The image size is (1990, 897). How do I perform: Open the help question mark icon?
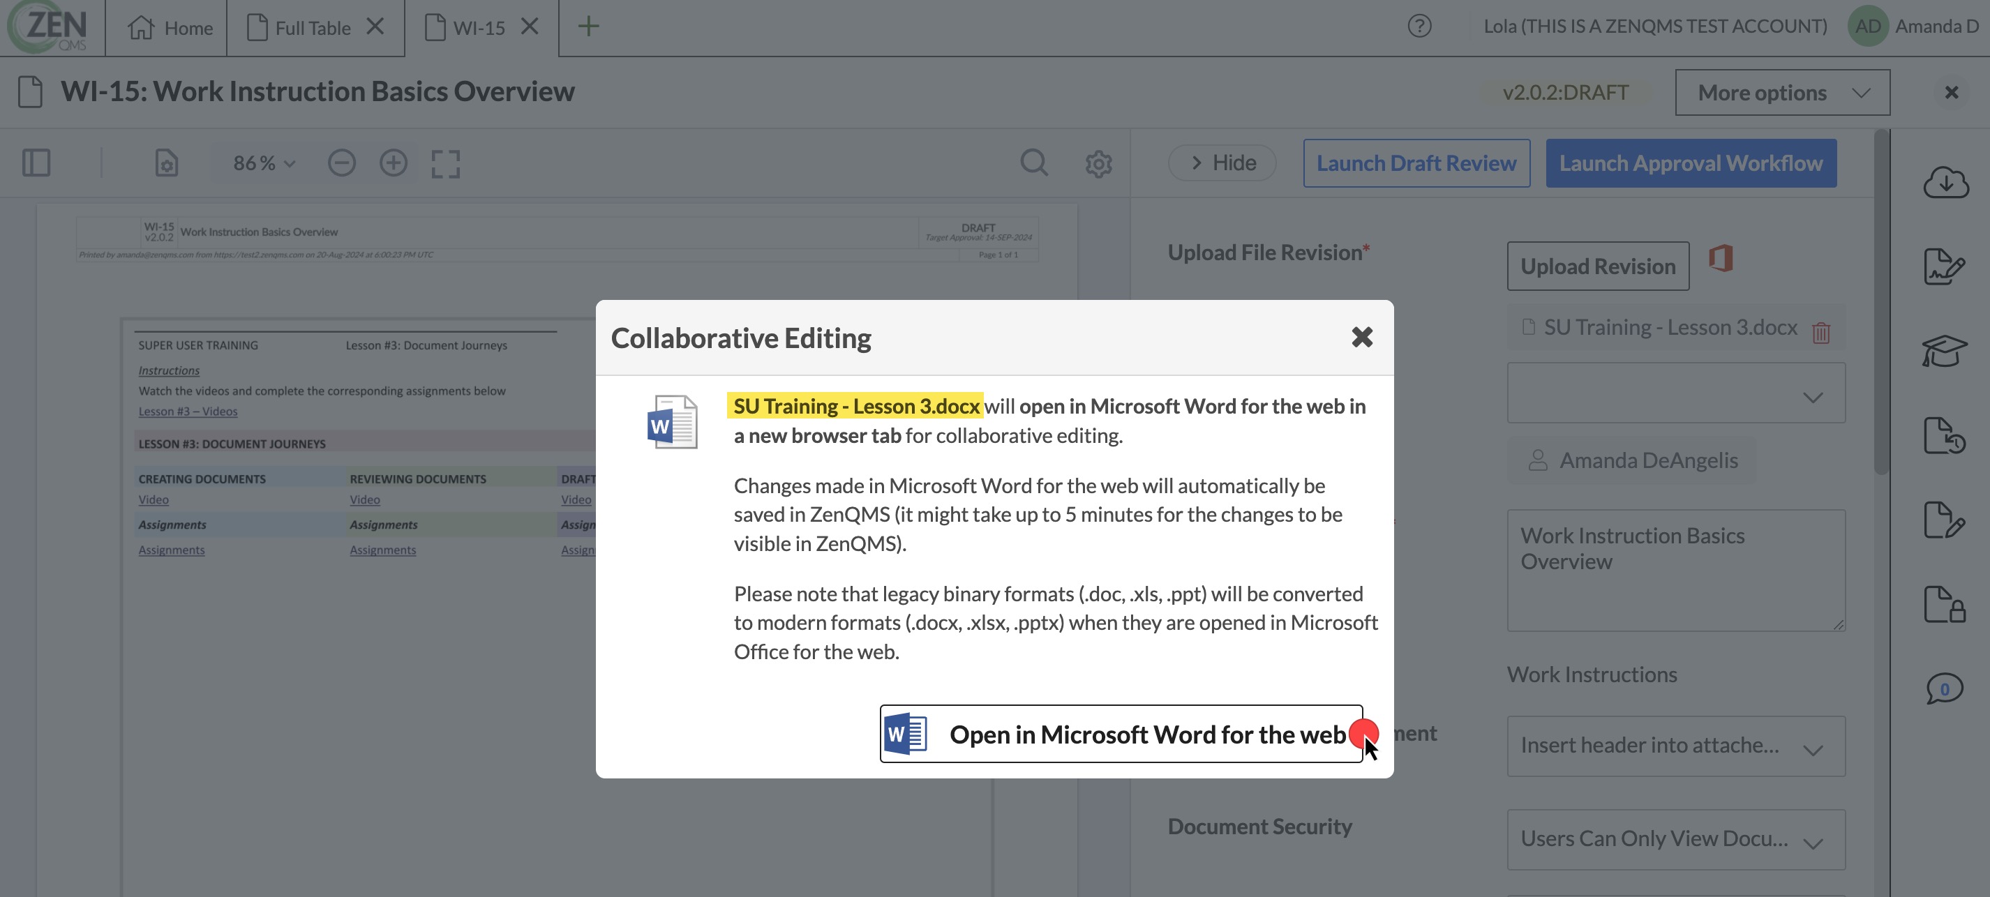pos(1419,27)
